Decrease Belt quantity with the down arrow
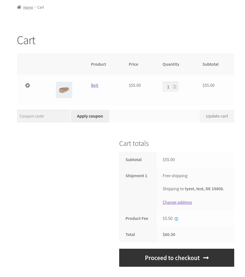This screenshot has width=245, height=277. coord(175,88)
